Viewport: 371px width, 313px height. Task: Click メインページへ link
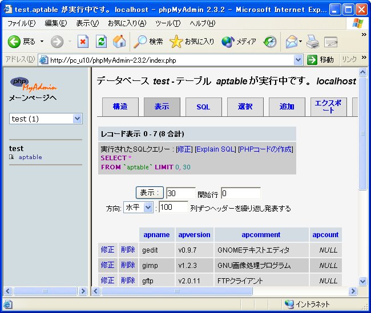[33, 98]
